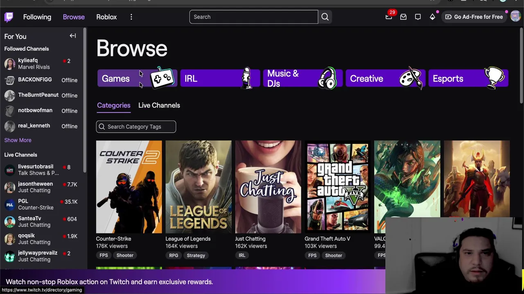Open BACKONFIGG followed channel
Viewport: 524px width, 294px height.
tap(41, 80)
